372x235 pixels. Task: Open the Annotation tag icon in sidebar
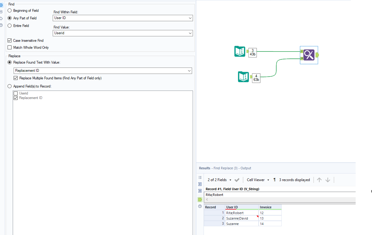coord(2,18)
